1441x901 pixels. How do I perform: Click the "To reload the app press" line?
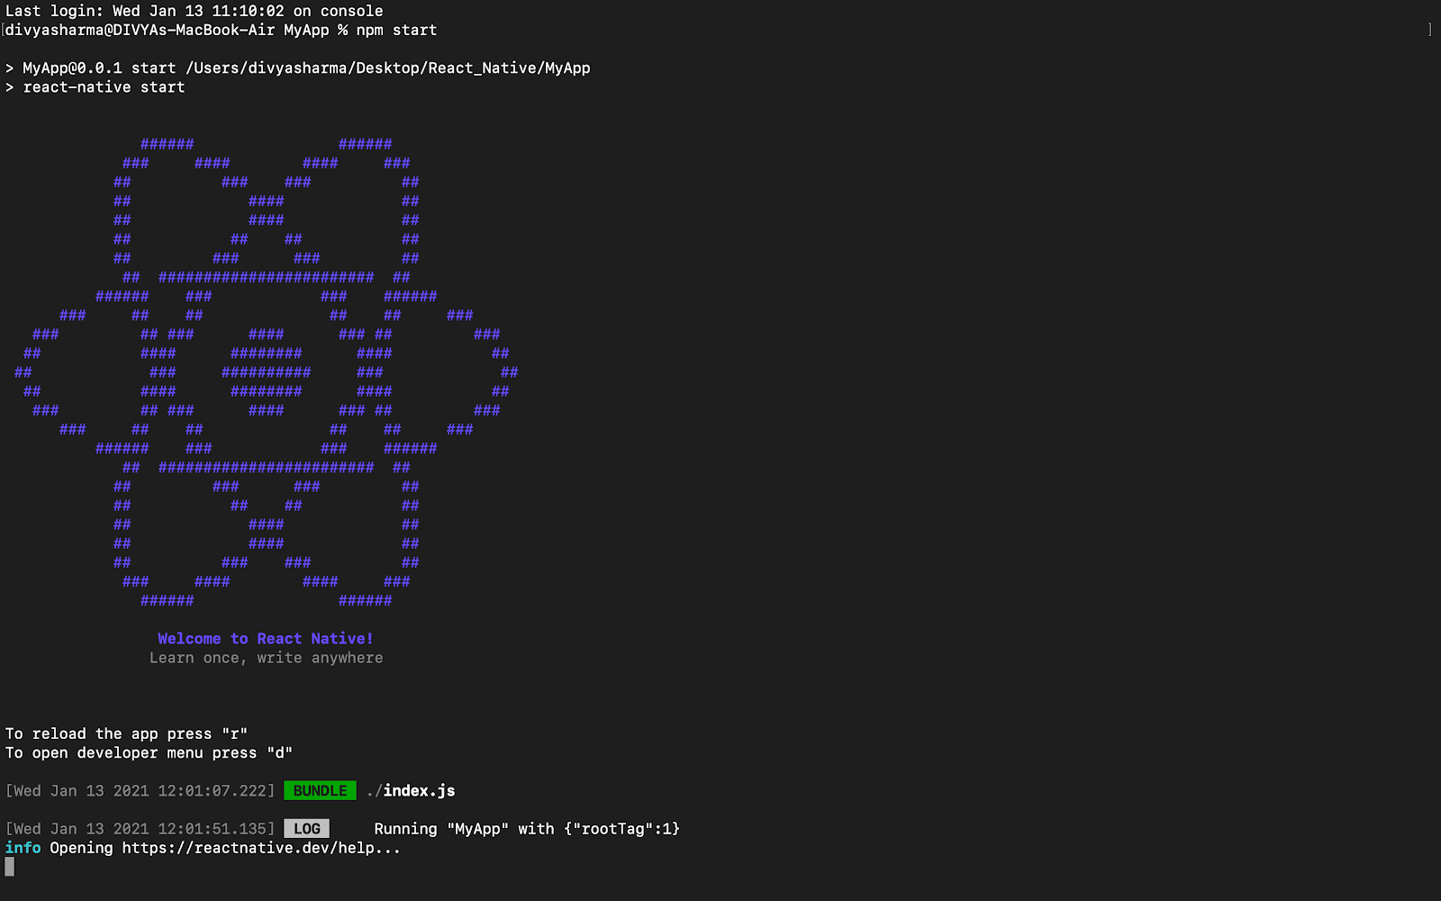click(126, 733)
